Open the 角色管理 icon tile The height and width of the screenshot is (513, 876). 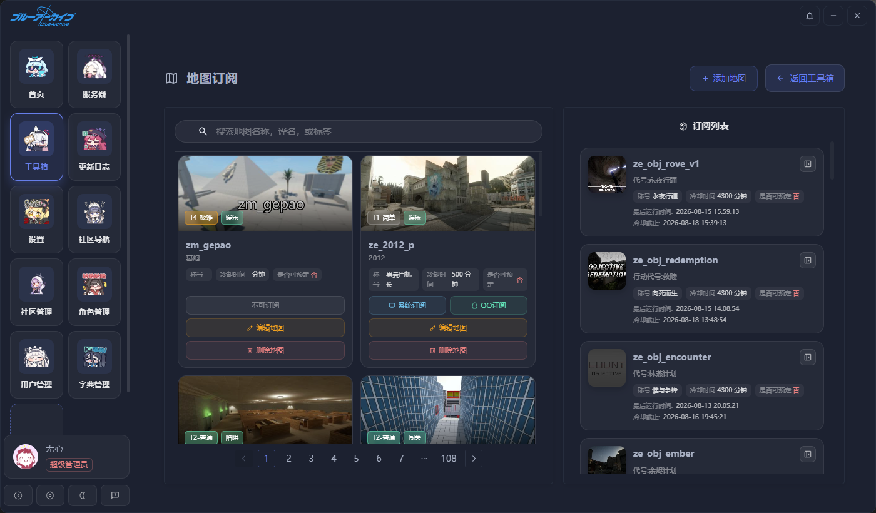(x=94, y=292)
